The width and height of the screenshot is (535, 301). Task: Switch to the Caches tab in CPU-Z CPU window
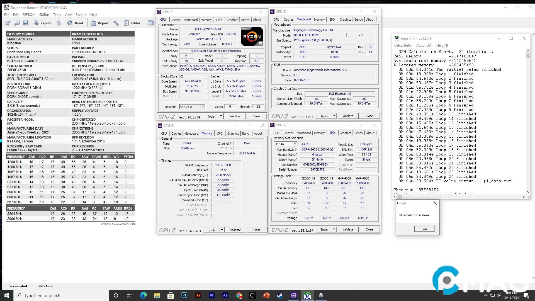click(x=175, y=20)
